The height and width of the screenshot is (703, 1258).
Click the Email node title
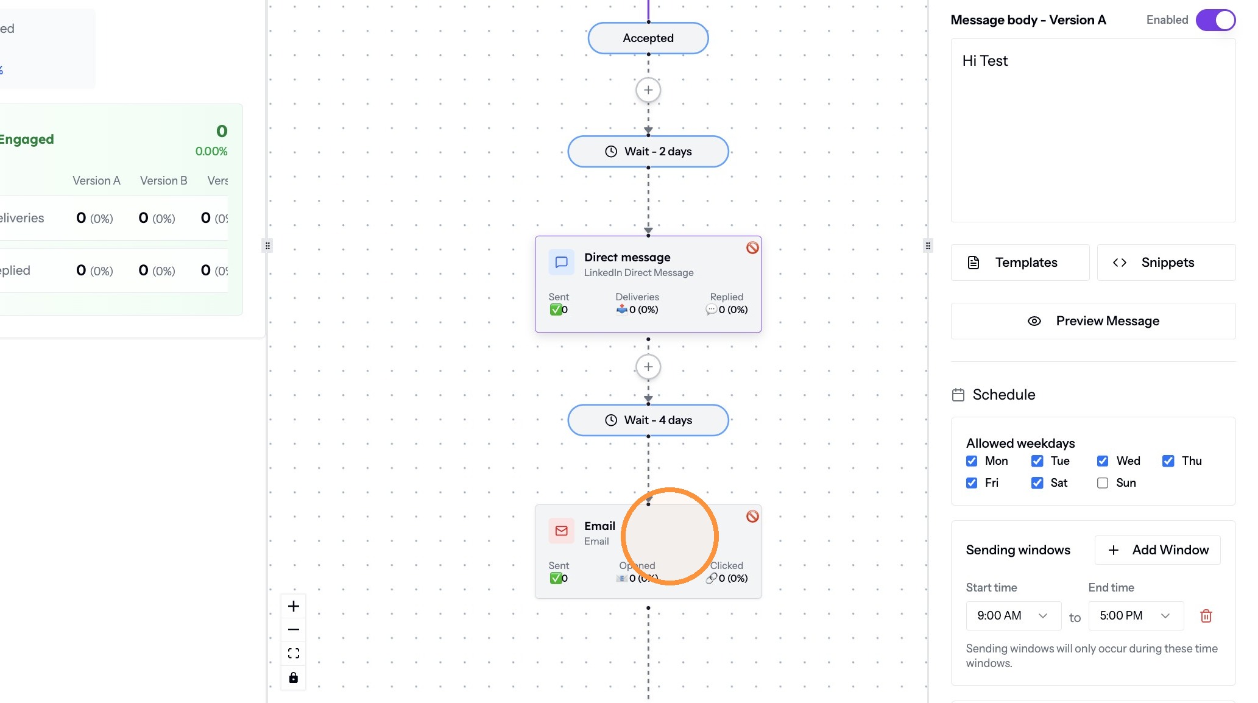click(x=599, y=526)
